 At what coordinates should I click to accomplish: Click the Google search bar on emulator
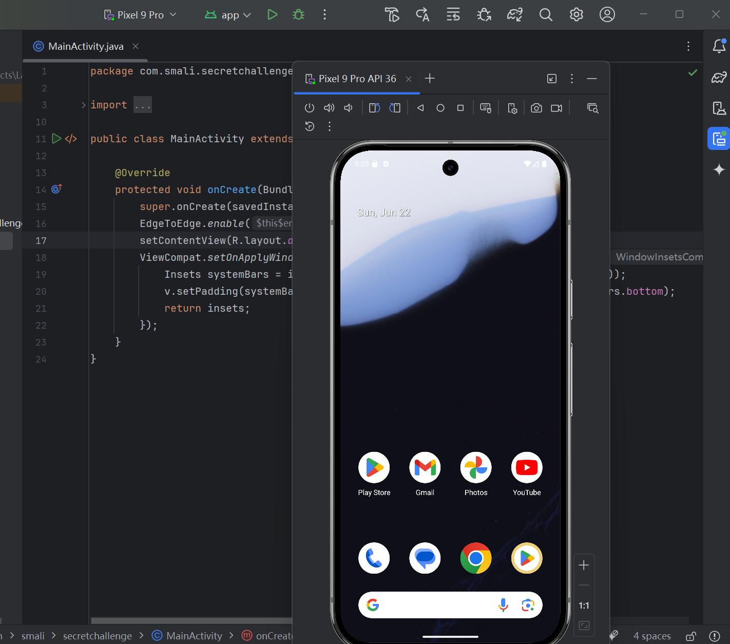[x=436, y=605]
